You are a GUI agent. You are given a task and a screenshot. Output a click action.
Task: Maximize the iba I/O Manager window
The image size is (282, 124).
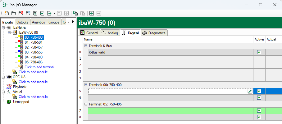click(261, 5)
